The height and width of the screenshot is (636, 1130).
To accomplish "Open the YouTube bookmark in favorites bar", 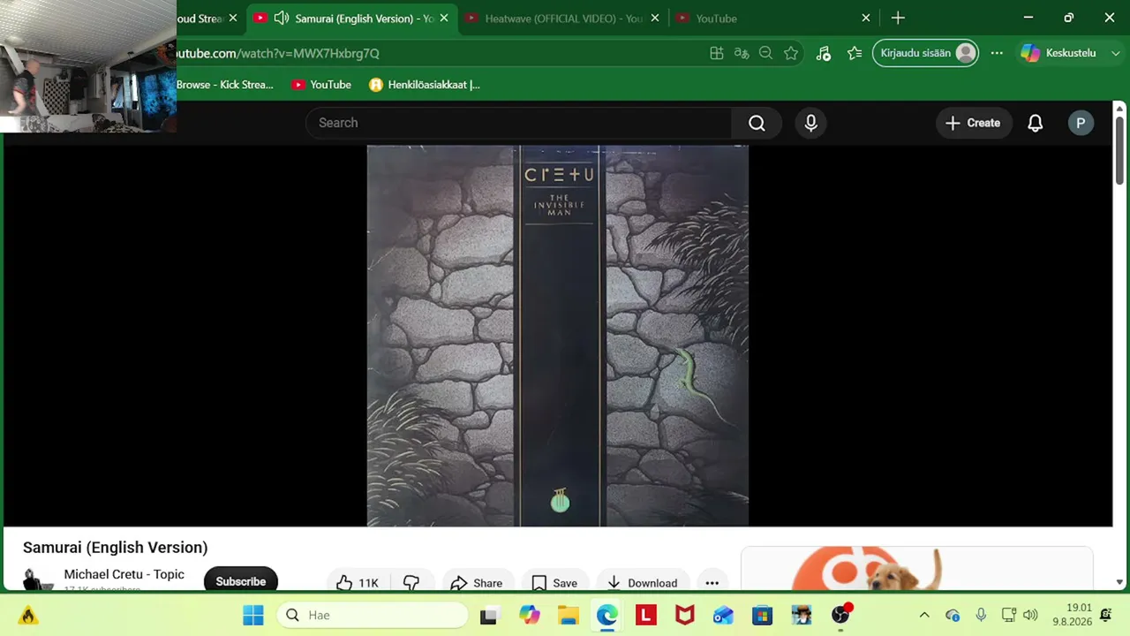I will click(321, 85).
